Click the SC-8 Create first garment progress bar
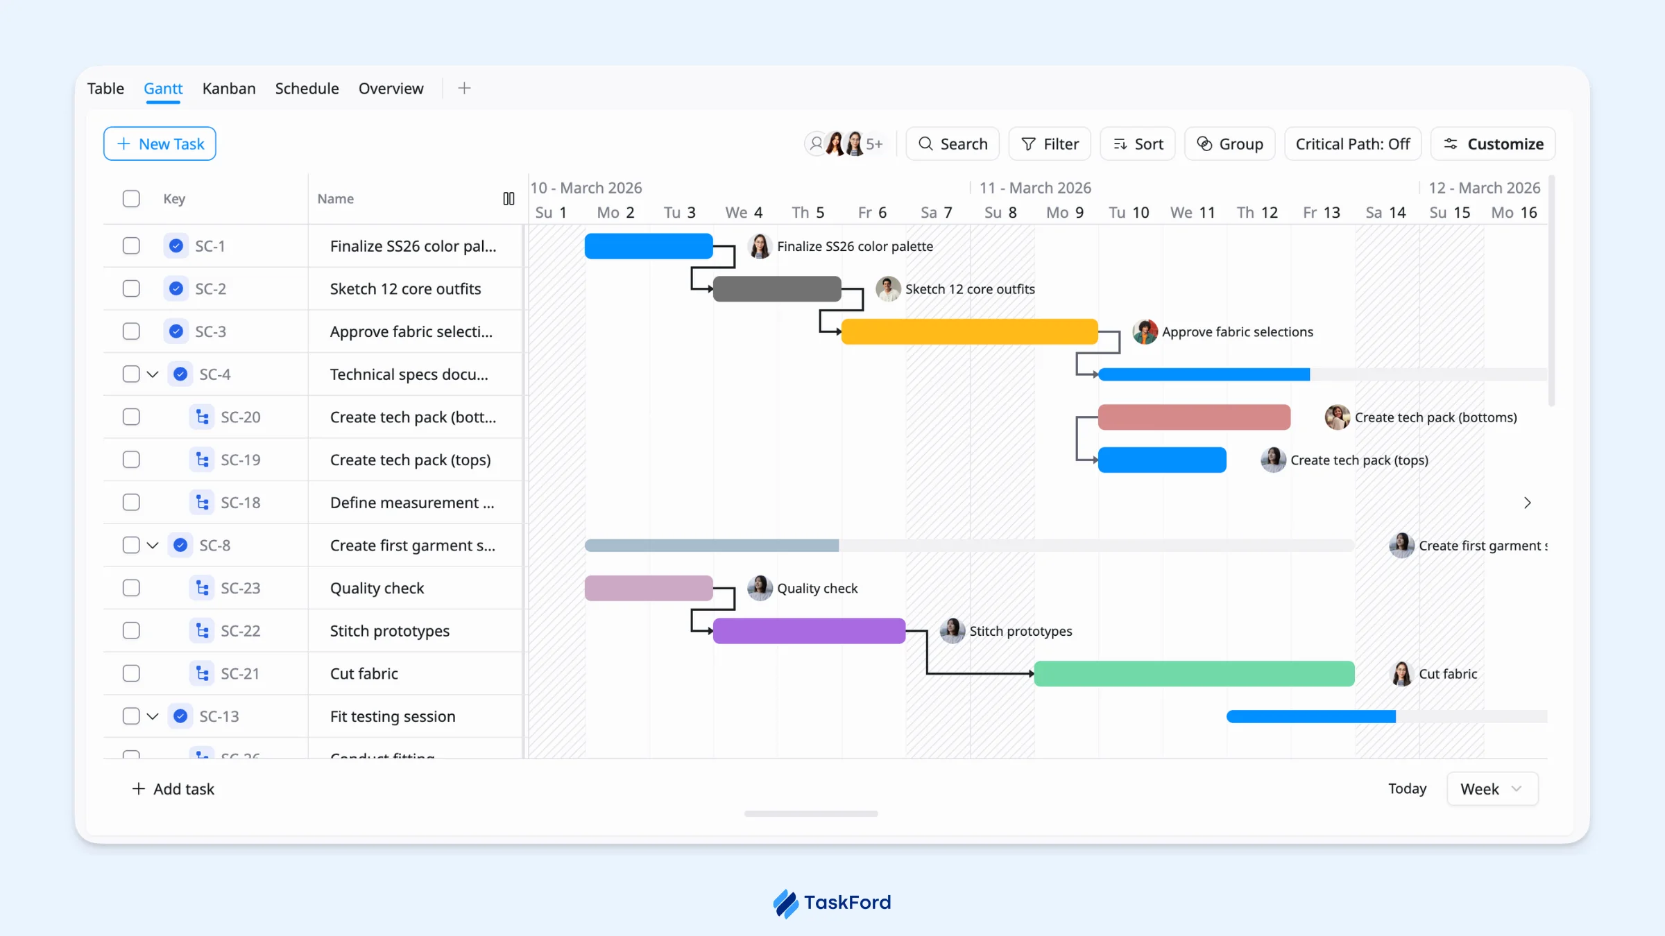The height and width of the screenshot is (936, 1665). click(969, 546)
